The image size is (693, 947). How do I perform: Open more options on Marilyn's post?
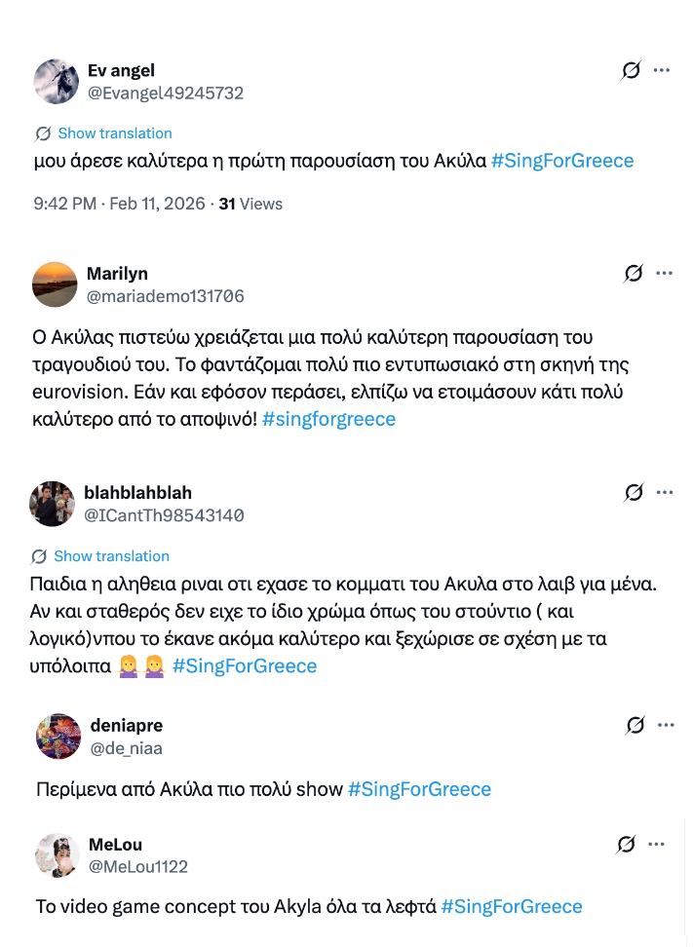pos(664,274)
